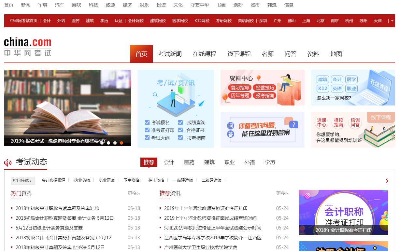Open the 考试新闻 navigation tab
The width and height of the screenshot is (400, 251).
point(170,54)
